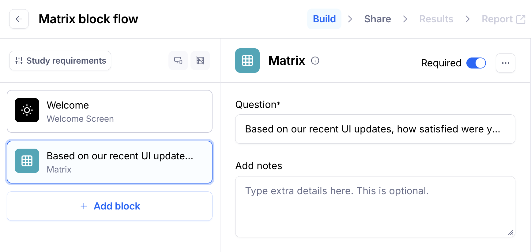The width and height of the screenshot is (531, 252).
Task: Open the three-dots more options menu
Action: (x=506, y=63)
